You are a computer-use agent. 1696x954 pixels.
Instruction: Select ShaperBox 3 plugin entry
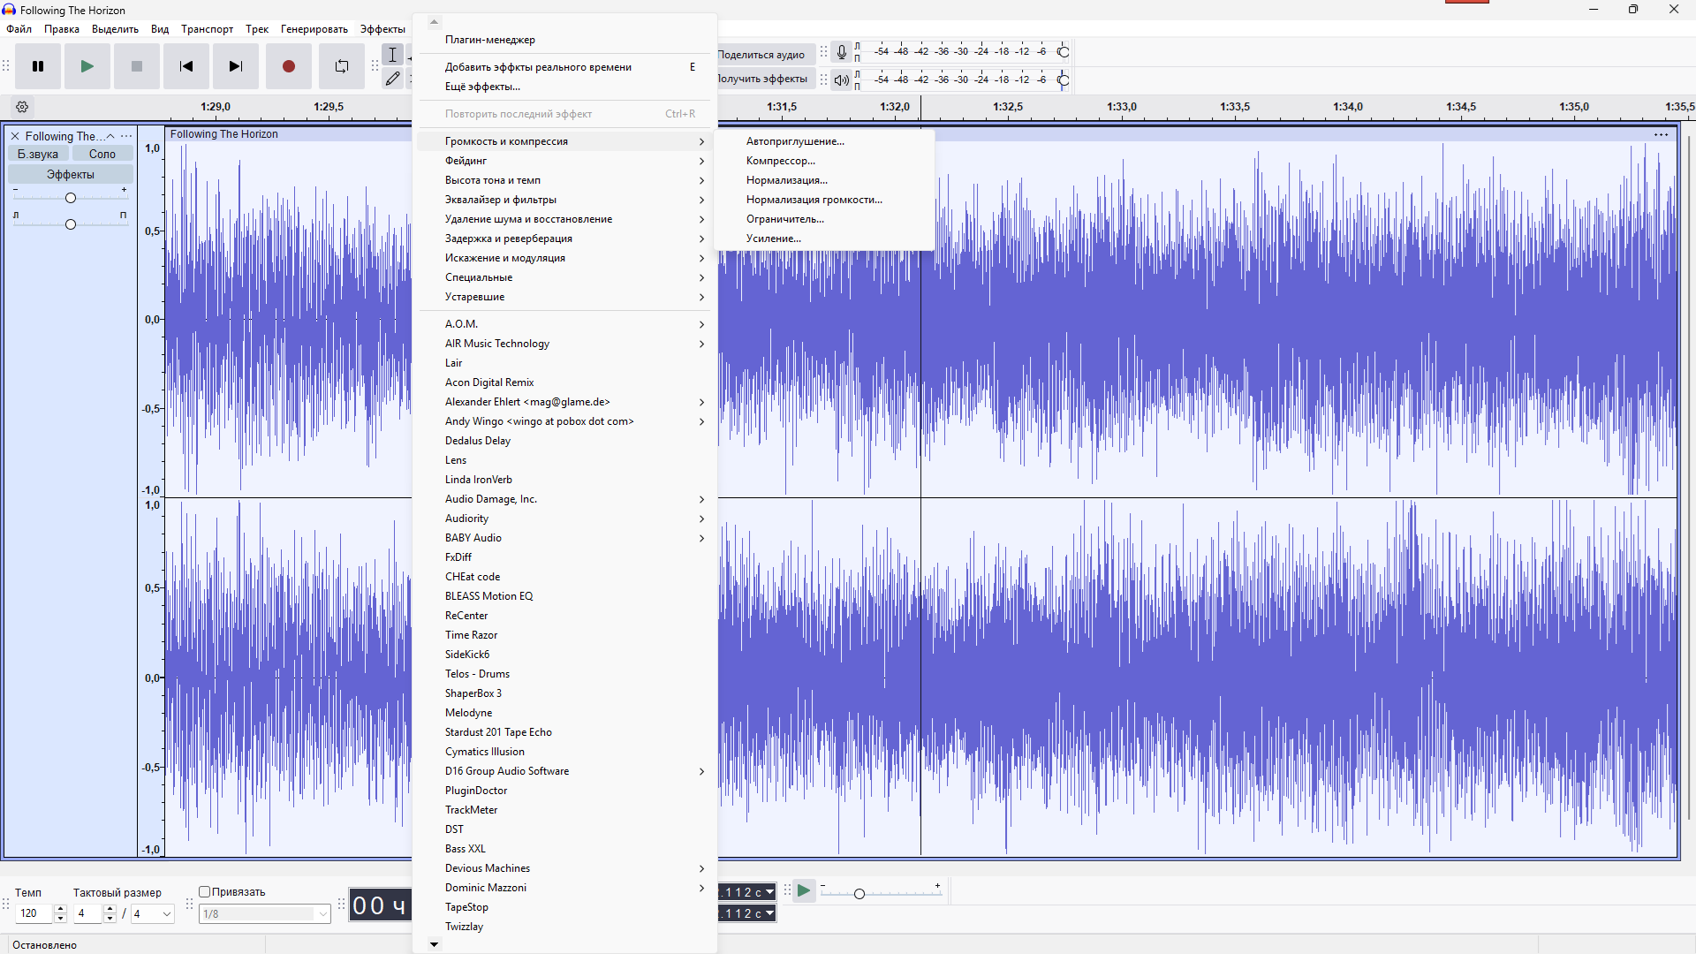pos(564,693)
